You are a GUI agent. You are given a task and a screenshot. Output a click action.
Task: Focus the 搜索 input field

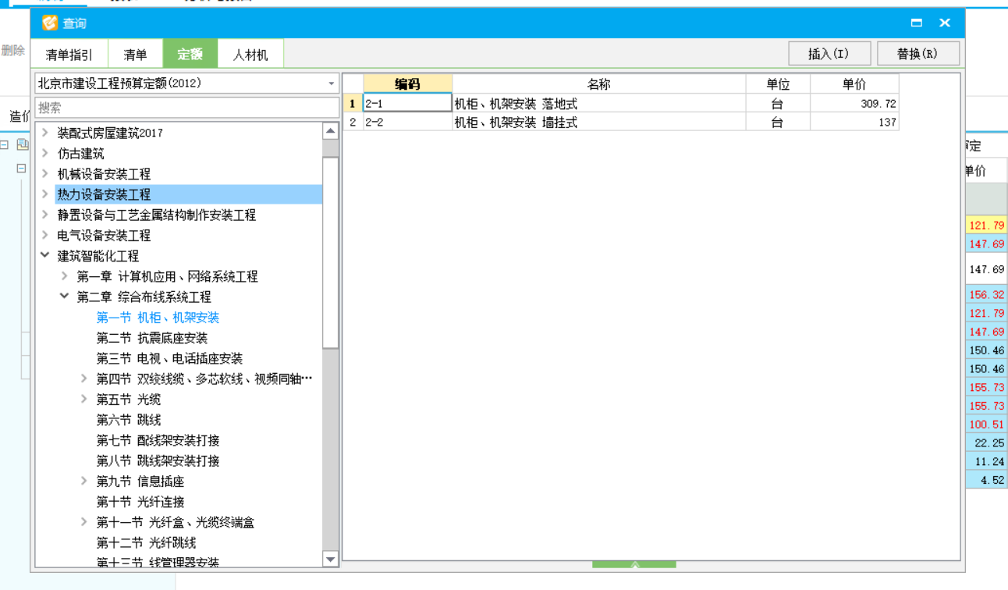point(187,108)
